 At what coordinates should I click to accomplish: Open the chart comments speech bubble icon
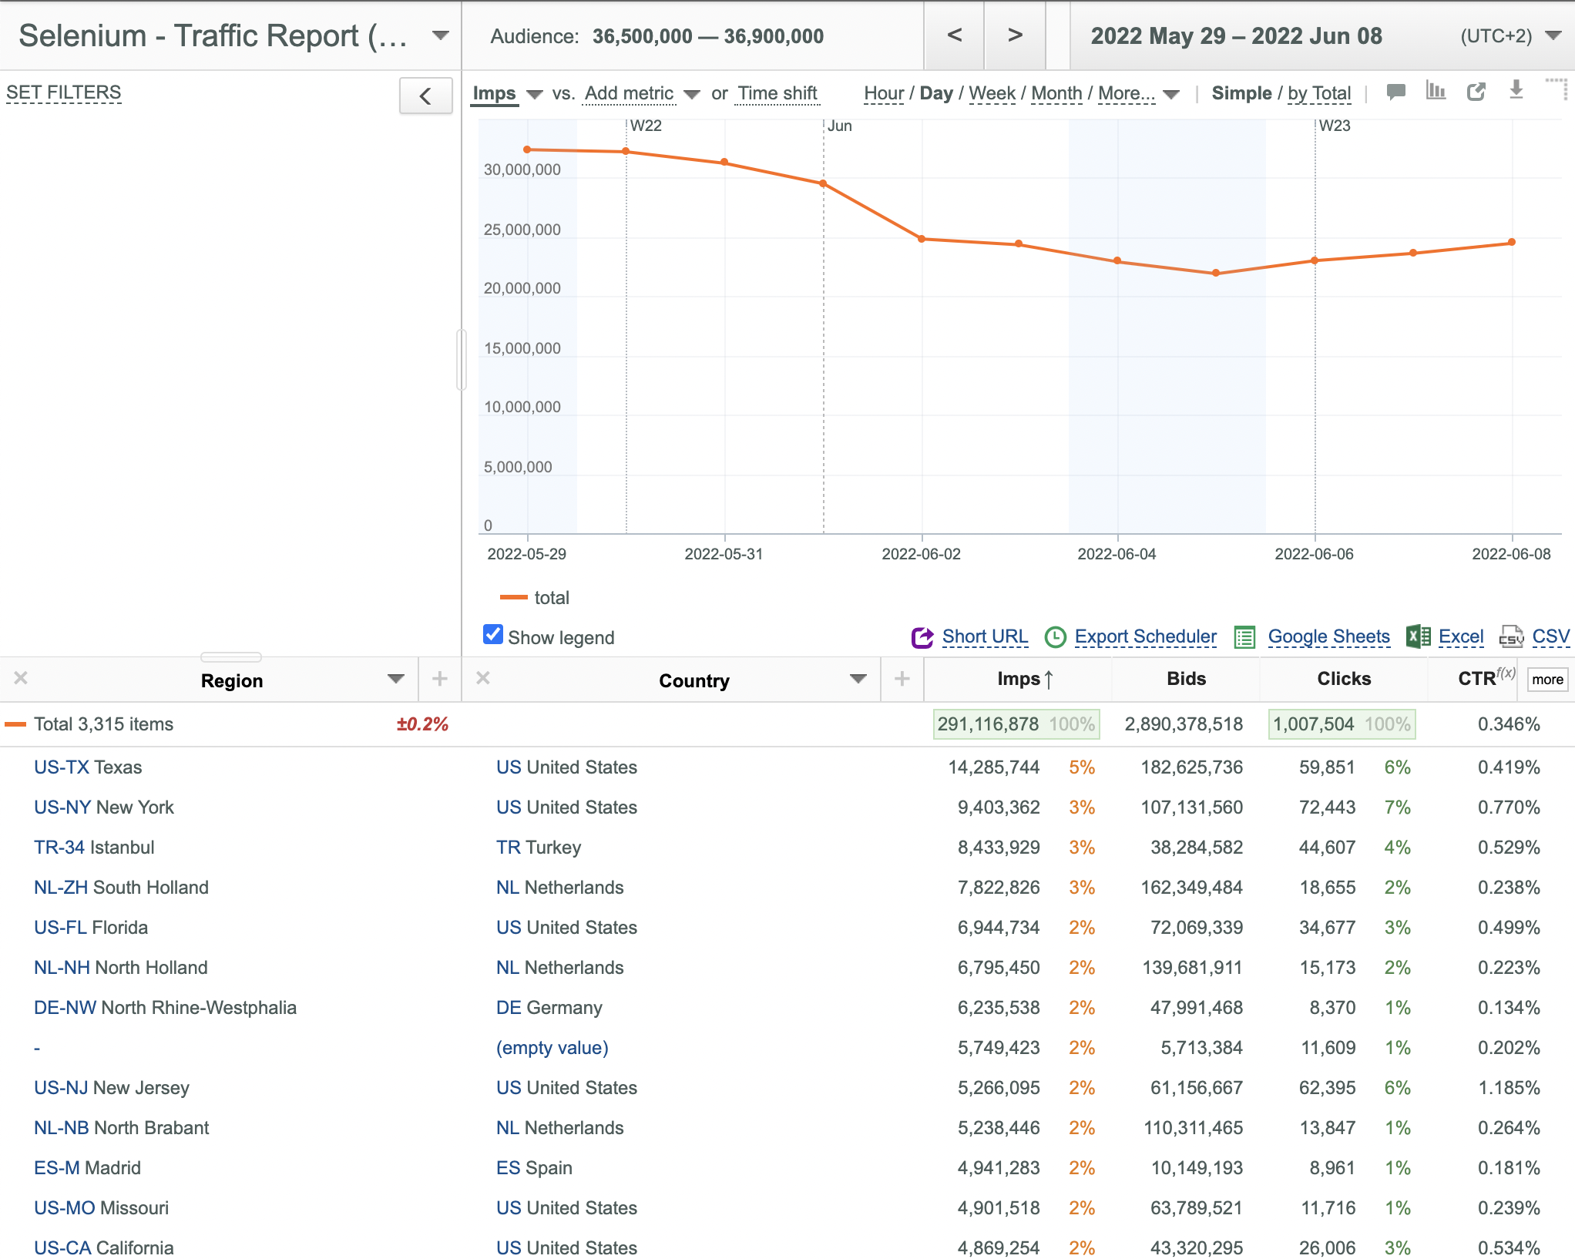(1395, 92)
